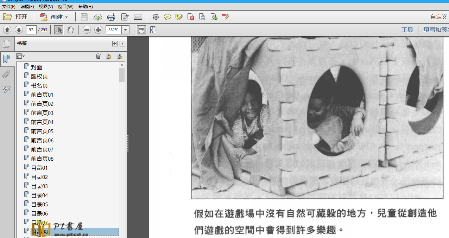This screenshot has width=449, height=238.
Task: Print the document with printer icon
Action: [111, 17]
